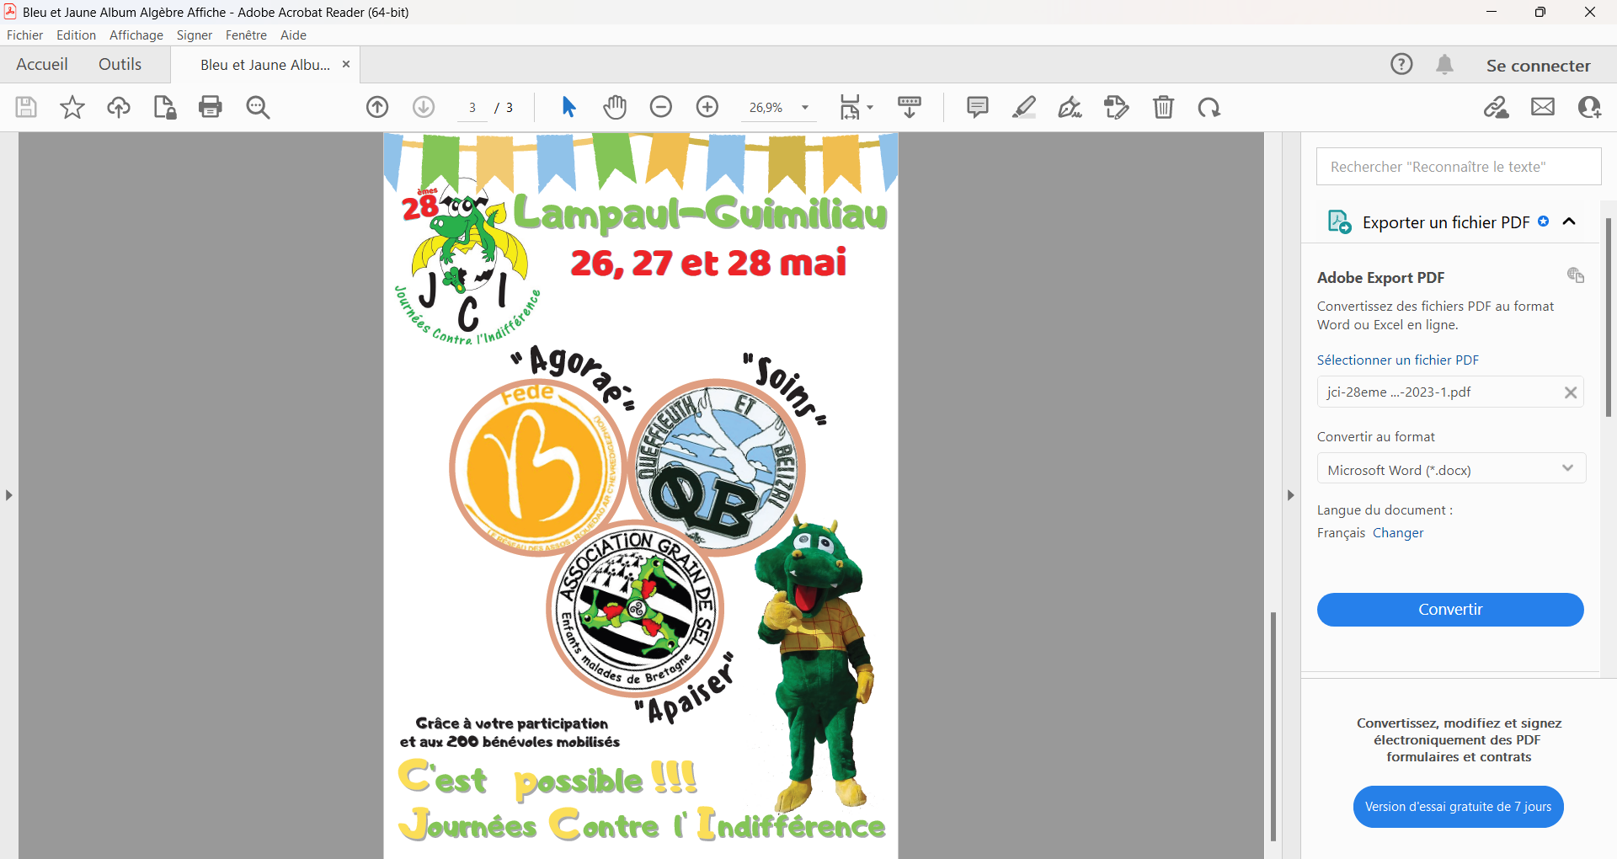Switch to the Outils tab
Viewport: 1617px width, 859px height.
tap(120, 64)
